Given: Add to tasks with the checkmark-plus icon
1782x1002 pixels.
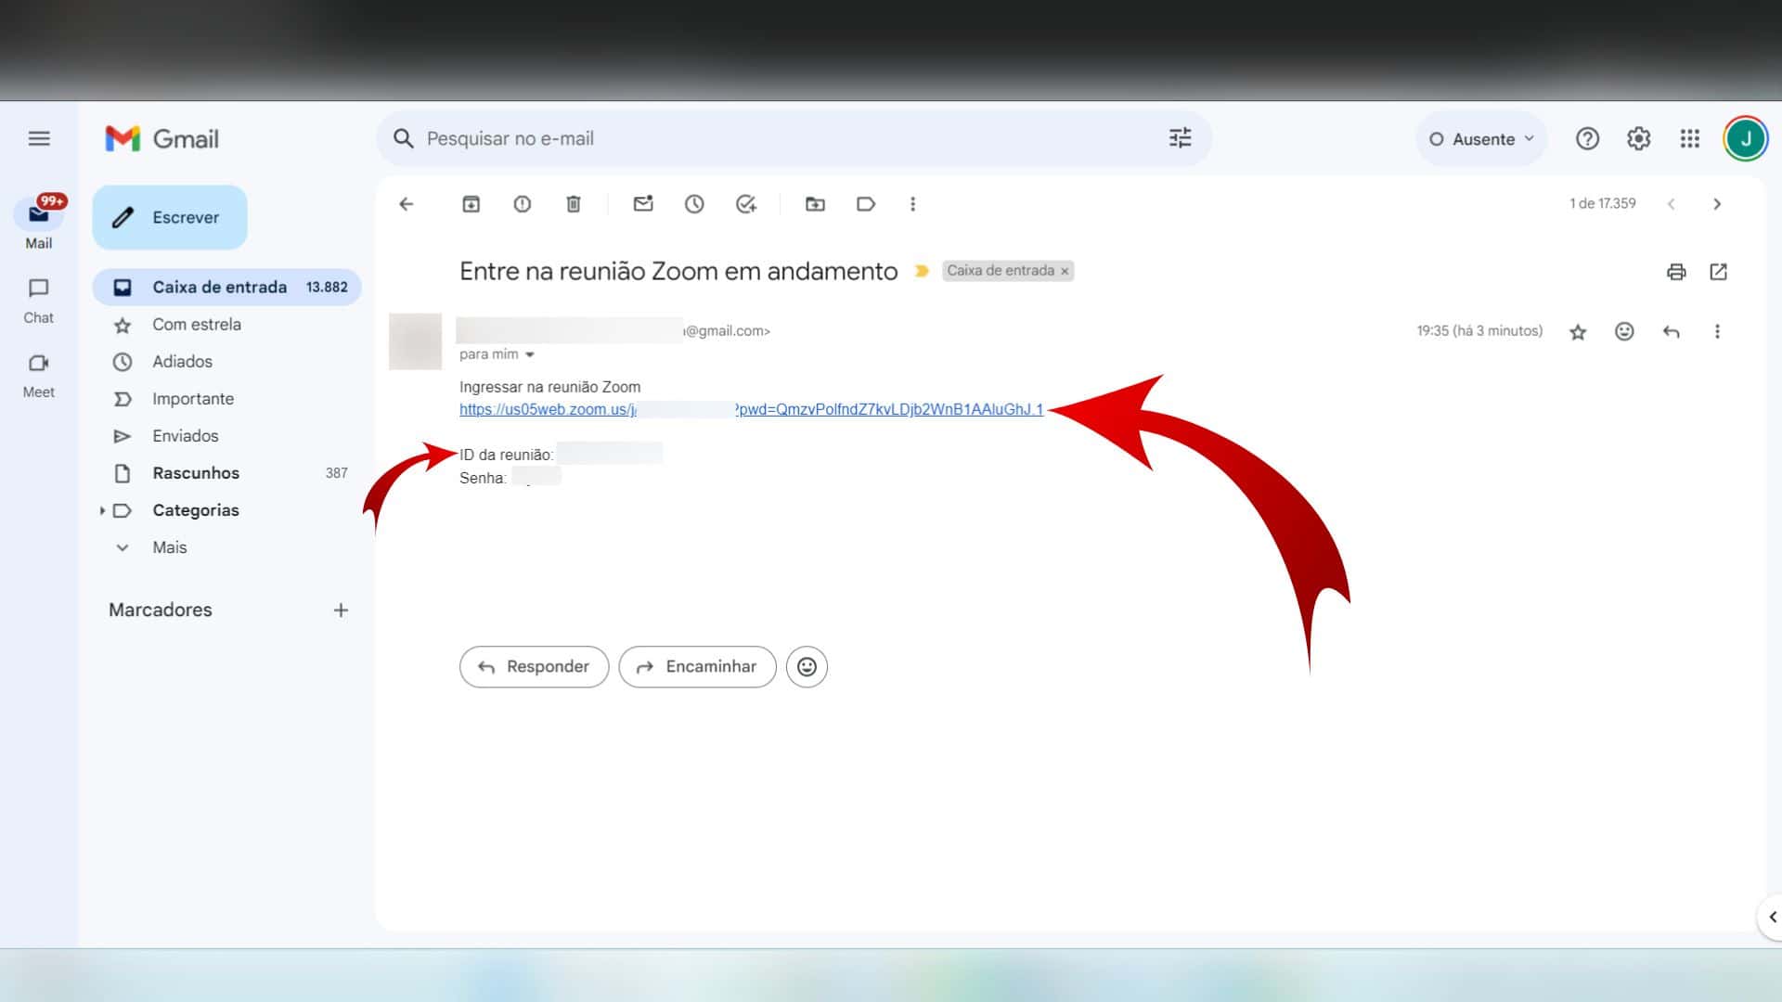Looking at the screenshot, I should 746,204.
